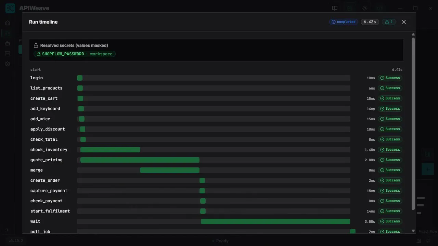
Task: Click the Resolved secrets heading text
Action: point(74,45)
